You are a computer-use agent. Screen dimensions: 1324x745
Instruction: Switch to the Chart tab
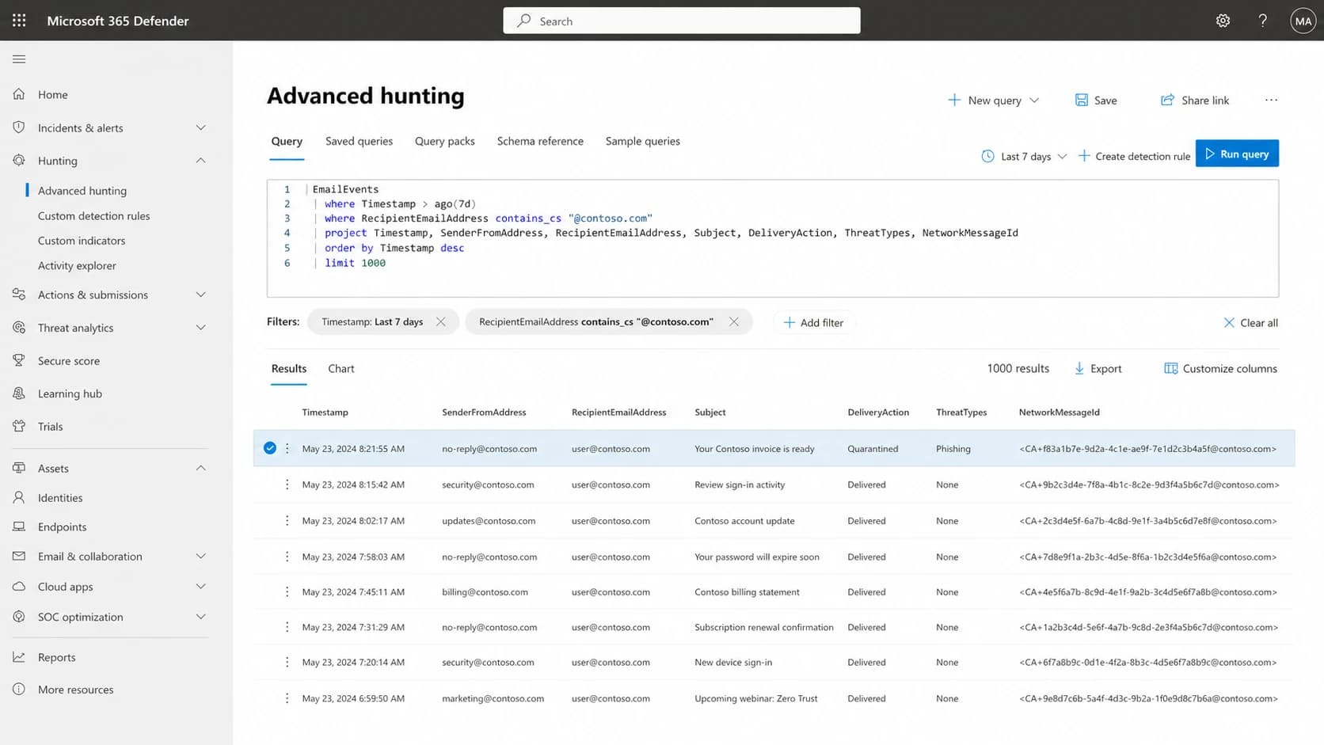click(x=341, y=369)
